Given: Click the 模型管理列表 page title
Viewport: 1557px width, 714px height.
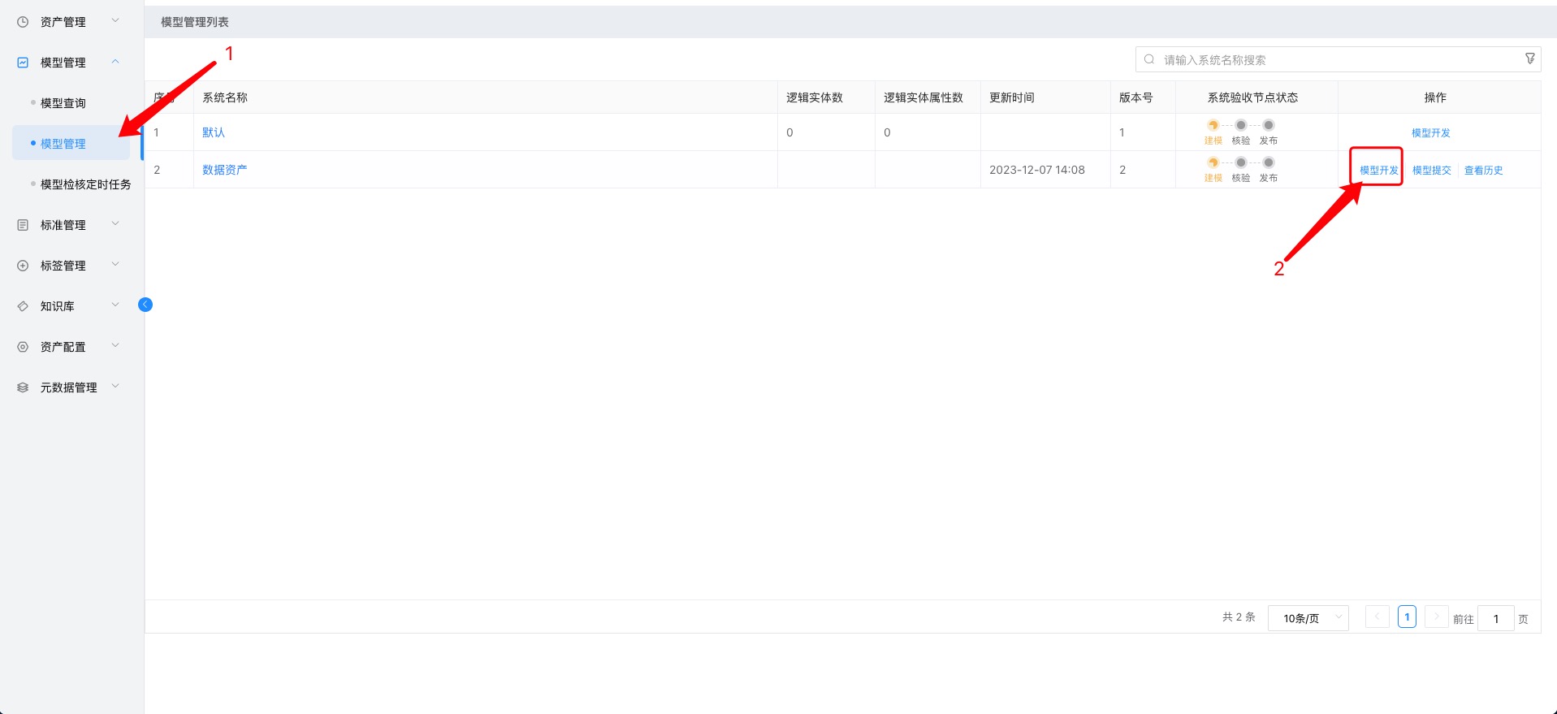Looking at the screenshot, I should [195, 22].
